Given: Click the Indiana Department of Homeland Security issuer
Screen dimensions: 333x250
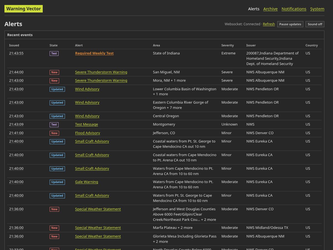Looking at the screenshot, I should [x=273, y=59].
